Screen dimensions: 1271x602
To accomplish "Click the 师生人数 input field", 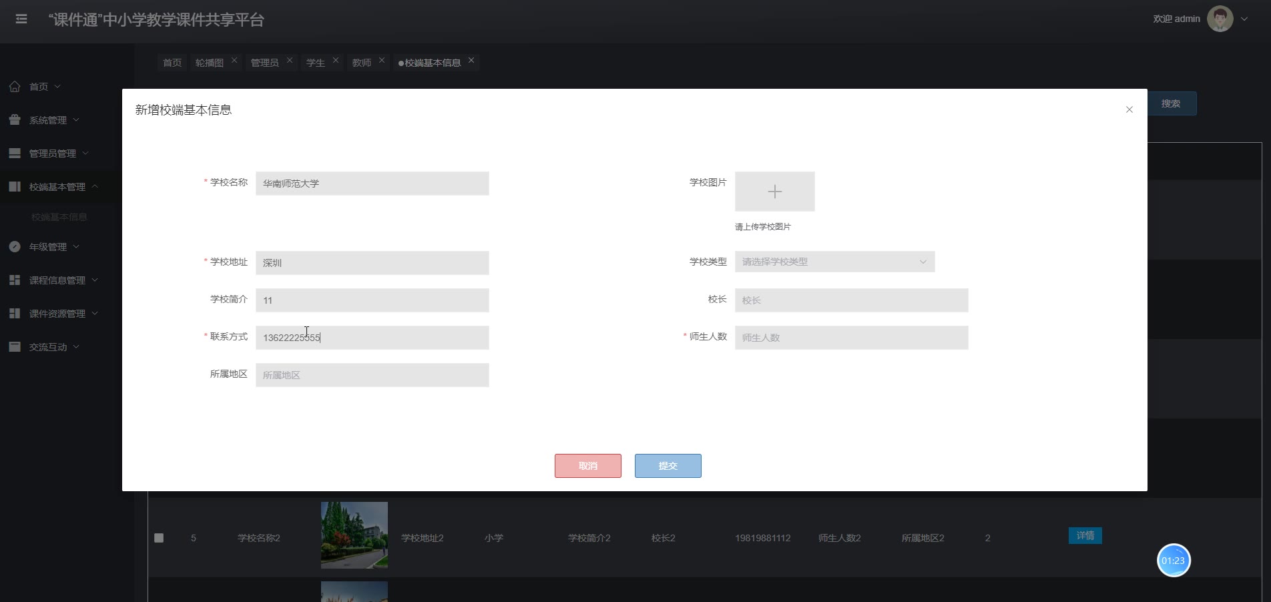I will click(x=852, y=338).
